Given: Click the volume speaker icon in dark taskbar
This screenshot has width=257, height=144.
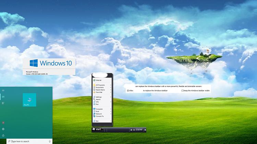Looking at the screenshot, I should (x=134, y=130).
